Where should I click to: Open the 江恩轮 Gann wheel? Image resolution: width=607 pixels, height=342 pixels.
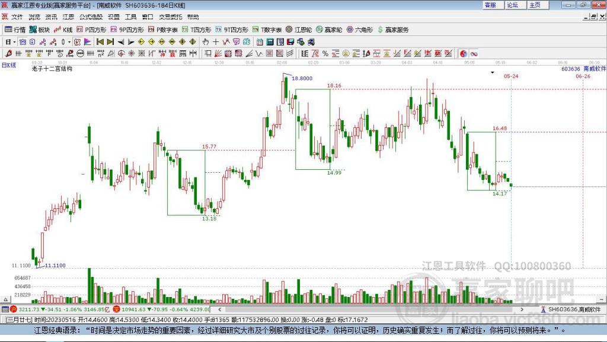[299, 30]
